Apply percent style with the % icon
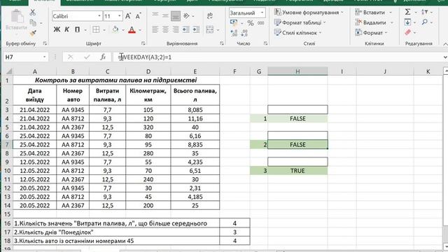The image size is (448, 252). click(251, 23)
